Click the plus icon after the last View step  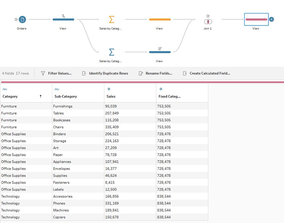[271, 19]
